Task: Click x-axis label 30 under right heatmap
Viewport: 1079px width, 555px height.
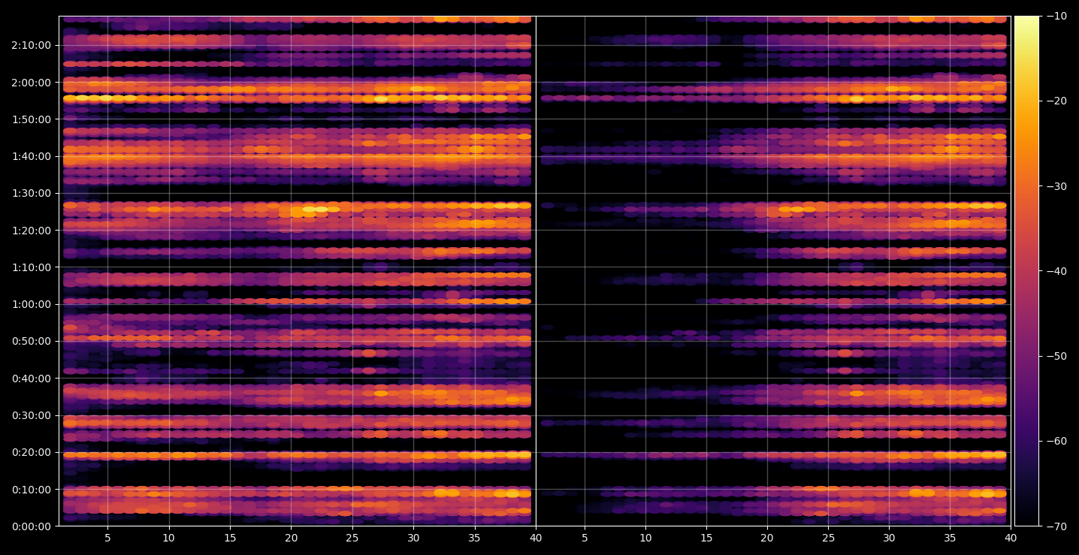Action: tap(889, 538)
